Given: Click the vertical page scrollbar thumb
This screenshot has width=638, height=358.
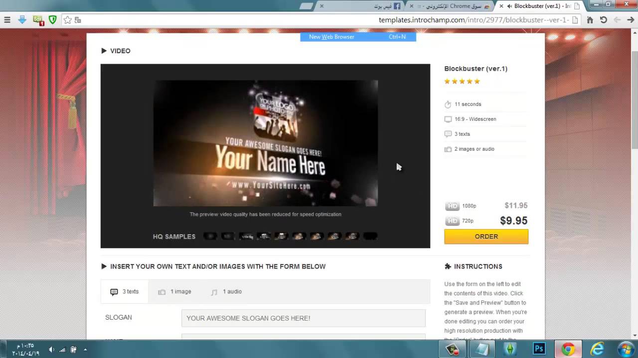Looking at the screenshot, I should coord(635,99).
